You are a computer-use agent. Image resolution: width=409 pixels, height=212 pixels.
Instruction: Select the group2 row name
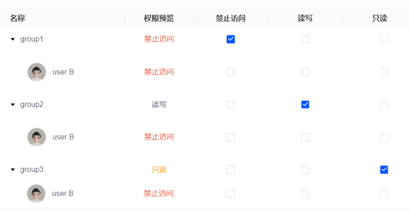coord(32,105)
